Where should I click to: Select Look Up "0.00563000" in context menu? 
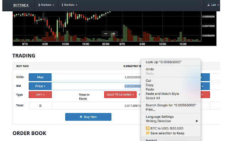coord(171,62)
